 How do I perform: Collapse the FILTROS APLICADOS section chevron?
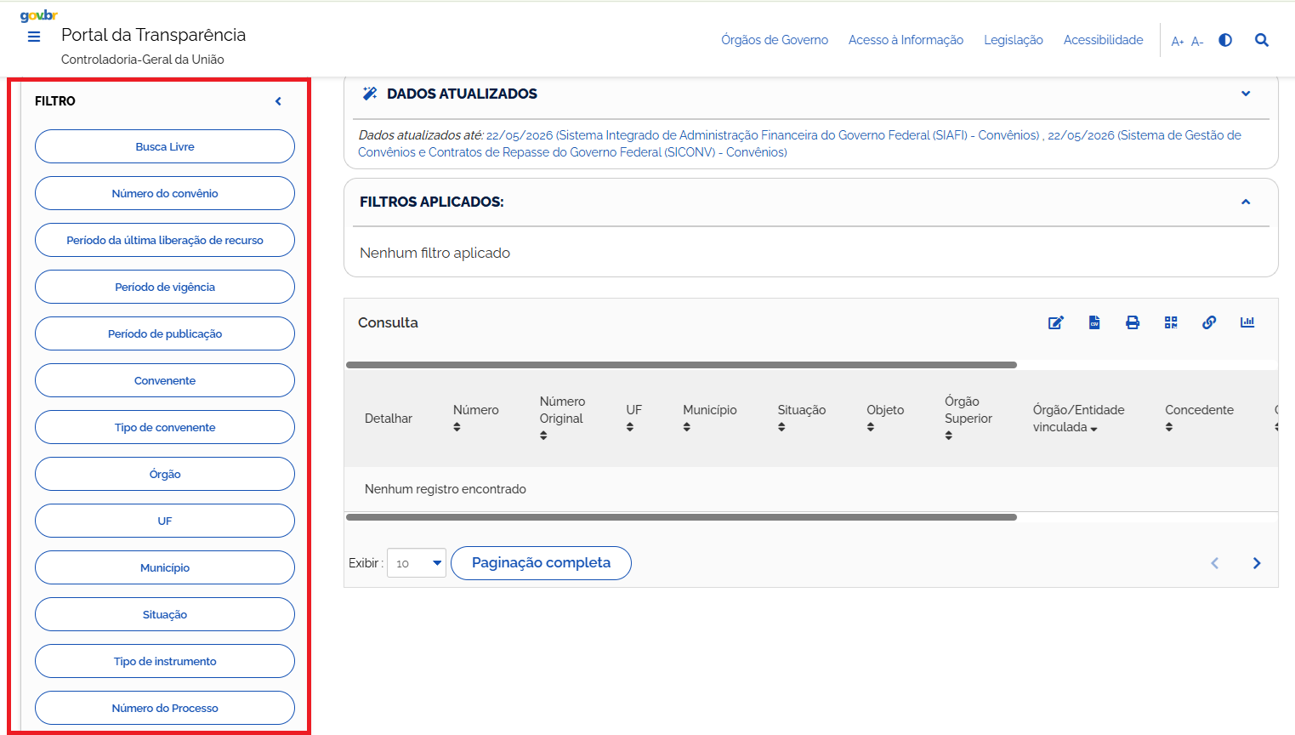1246,202
